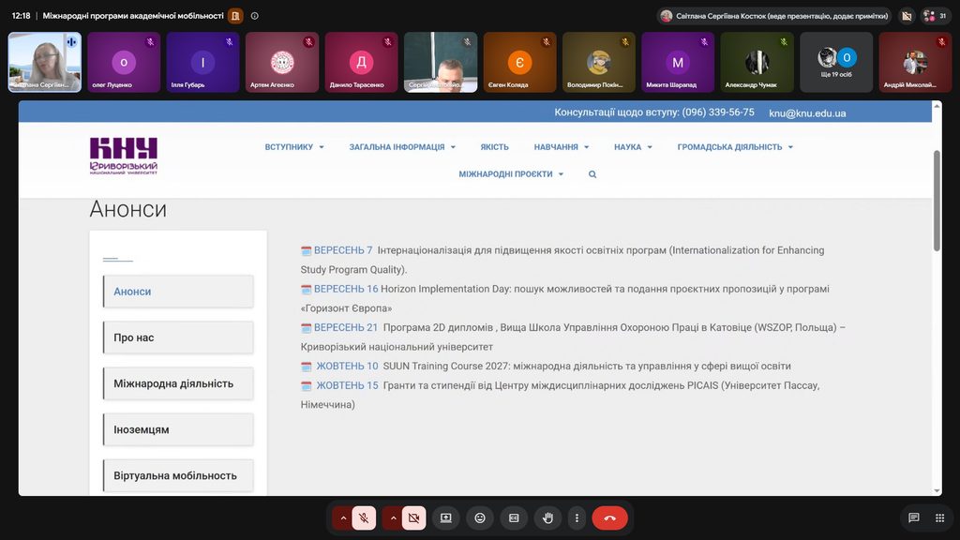
Task: Toggle the muted microphone button
Action: 364,517
